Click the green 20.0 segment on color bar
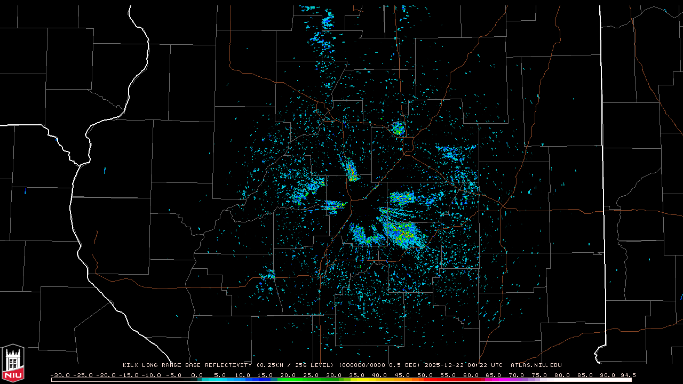683x384 pixels. click(288, 380)
